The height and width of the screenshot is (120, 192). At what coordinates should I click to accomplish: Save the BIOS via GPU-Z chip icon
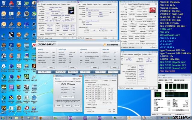[x=155, y=17]
